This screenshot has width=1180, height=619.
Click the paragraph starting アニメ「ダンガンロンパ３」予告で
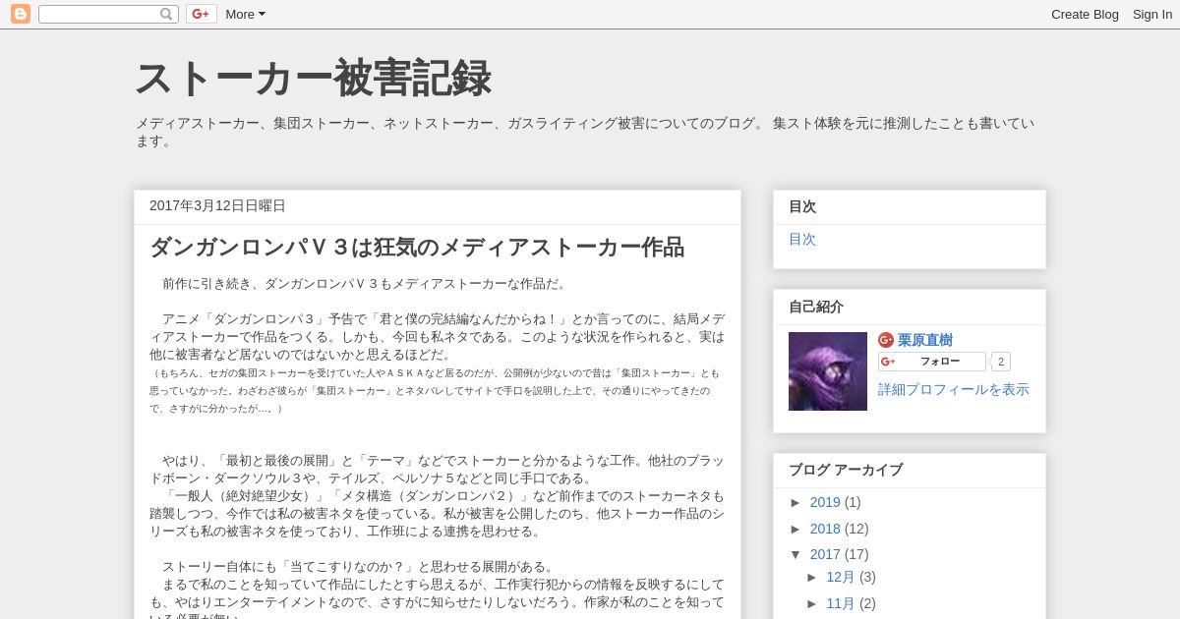438,337
